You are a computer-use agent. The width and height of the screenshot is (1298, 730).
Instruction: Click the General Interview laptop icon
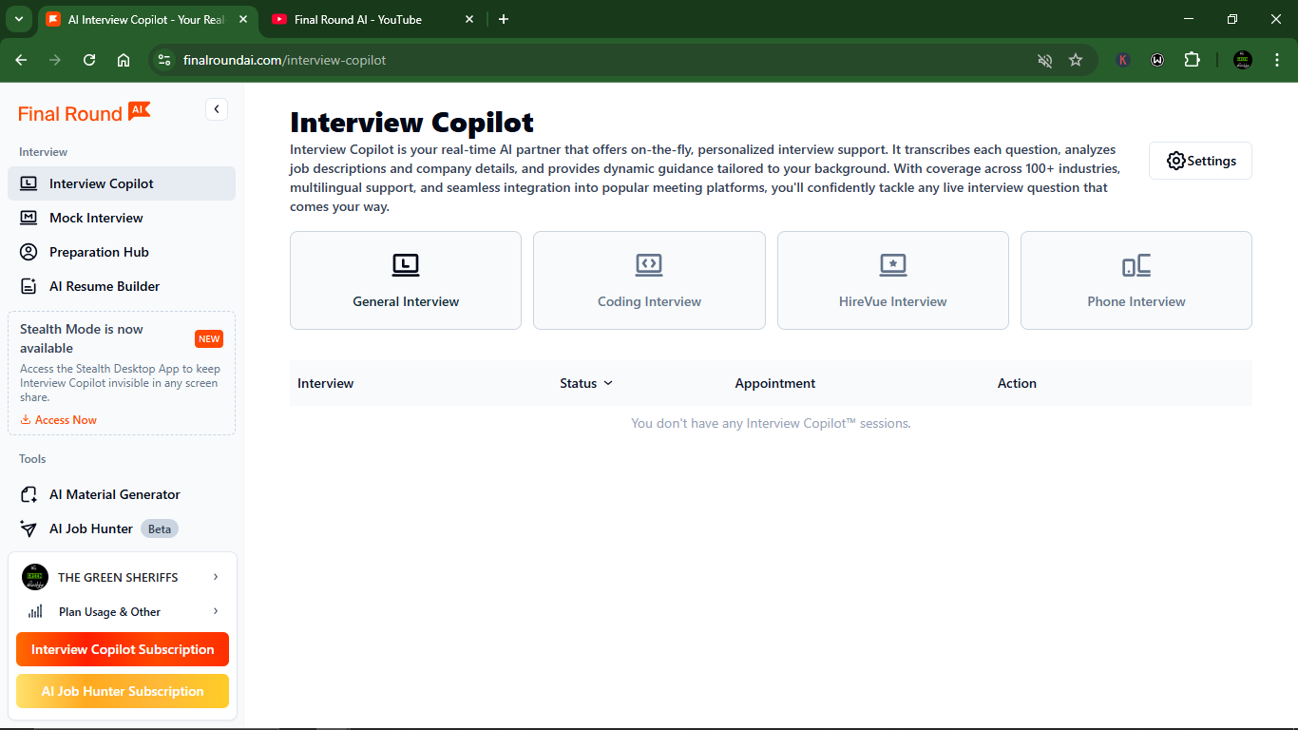pyautogui.click(x=406, y=265)
